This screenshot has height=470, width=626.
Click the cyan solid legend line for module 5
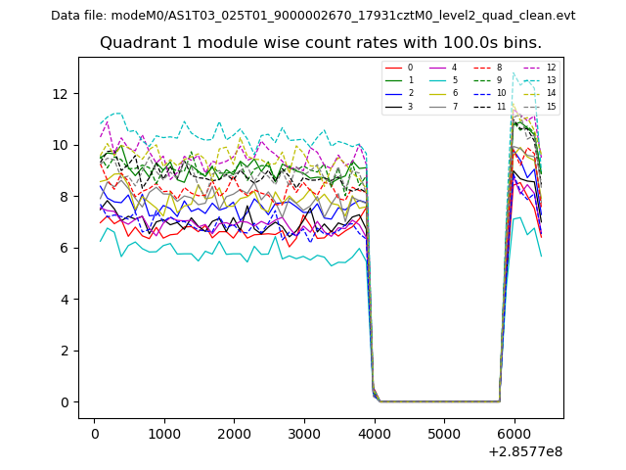point(438,80)
